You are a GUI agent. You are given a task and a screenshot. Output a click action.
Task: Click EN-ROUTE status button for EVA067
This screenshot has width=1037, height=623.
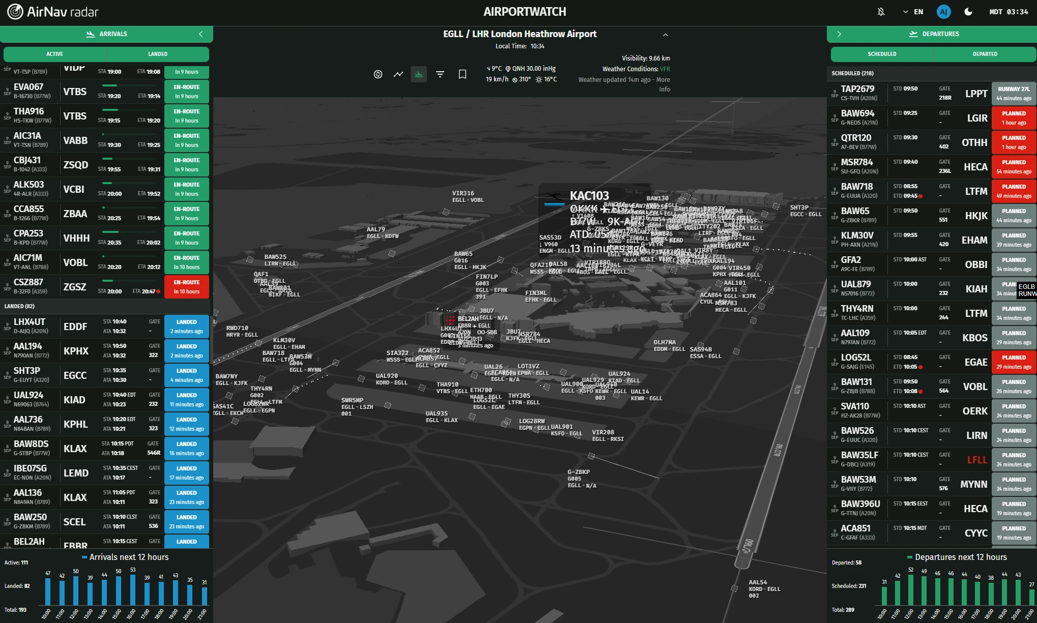[187, 92]
